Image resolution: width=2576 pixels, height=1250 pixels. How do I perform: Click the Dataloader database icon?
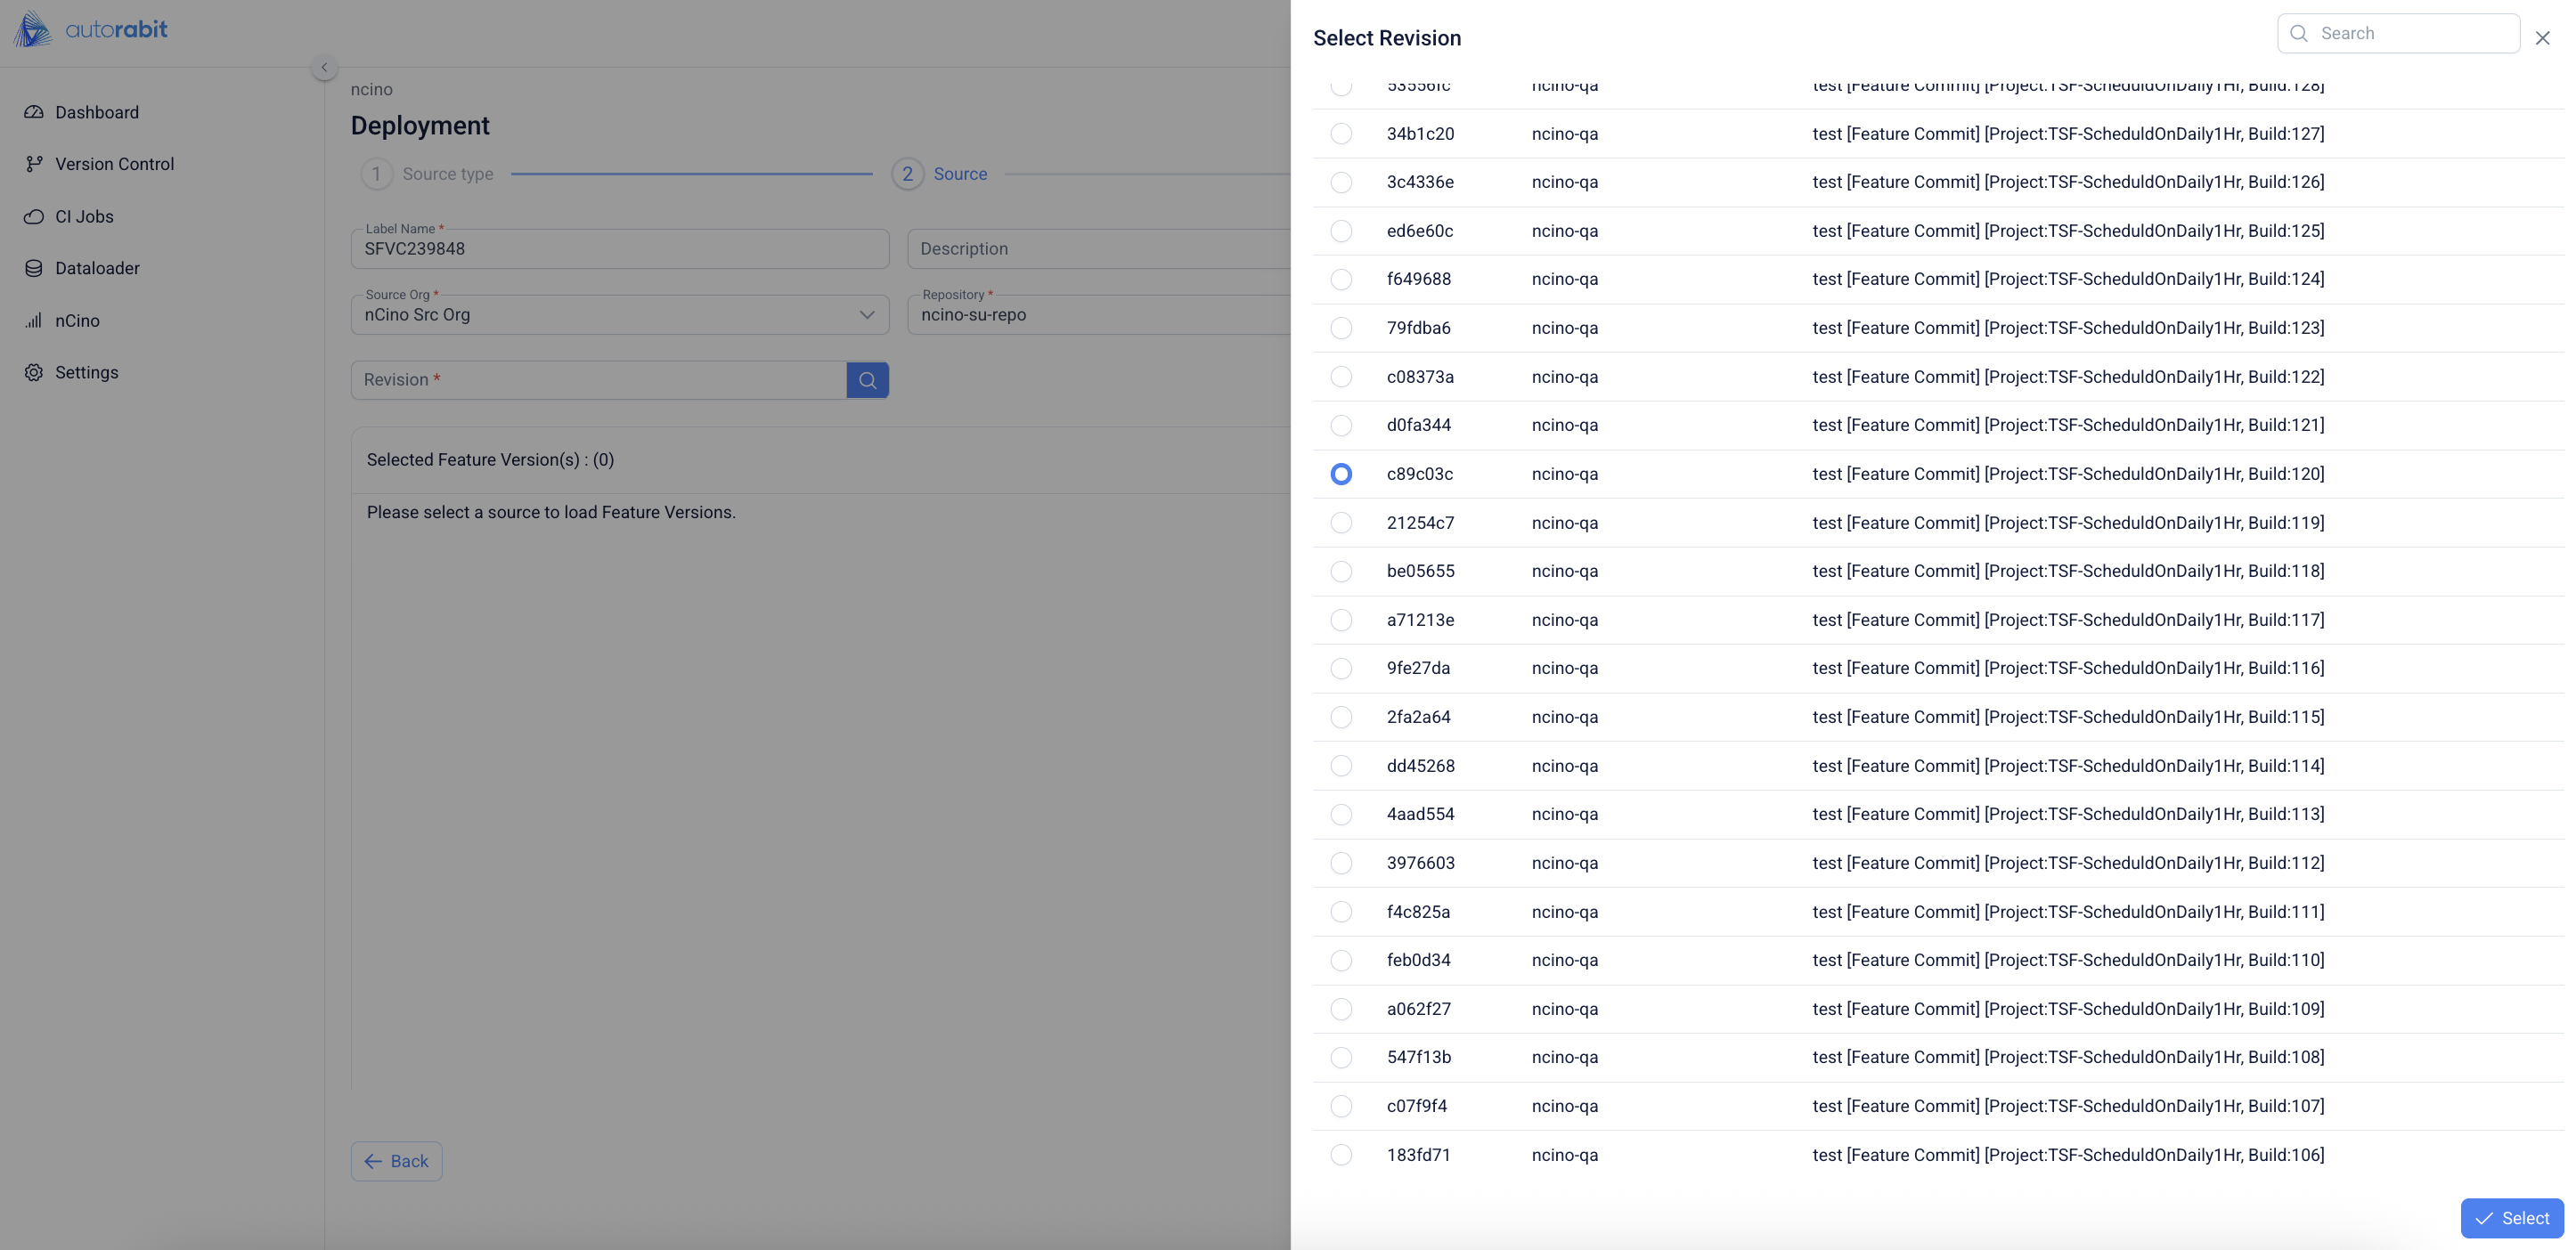tap(34, 268)
